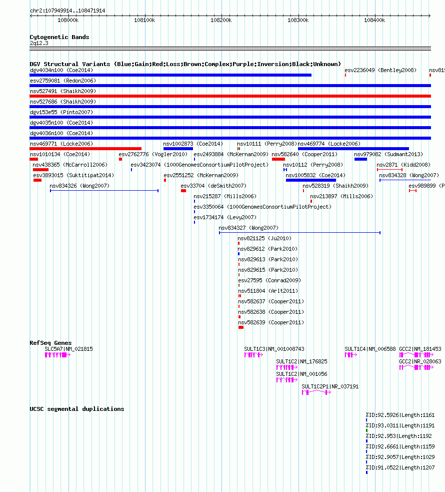Select nsv829612 (Park2010) label

click(268, 249)
